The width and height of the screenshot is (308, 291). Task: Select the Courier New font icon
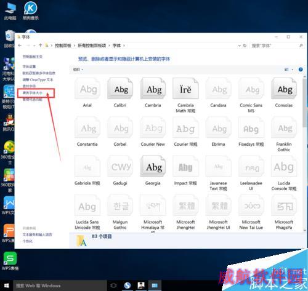click(x=153, y=127)
